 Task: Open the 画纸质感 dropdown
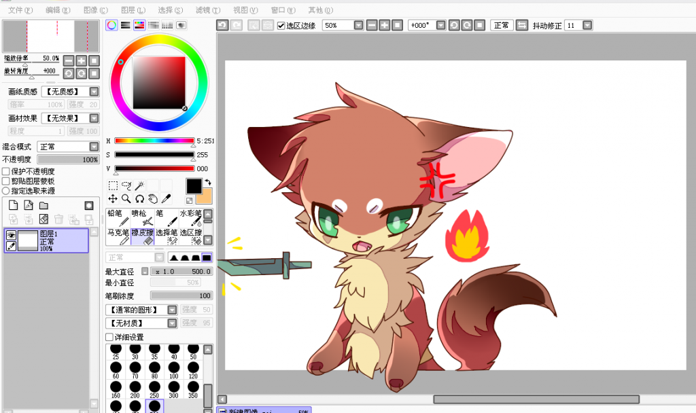[94, 92]
